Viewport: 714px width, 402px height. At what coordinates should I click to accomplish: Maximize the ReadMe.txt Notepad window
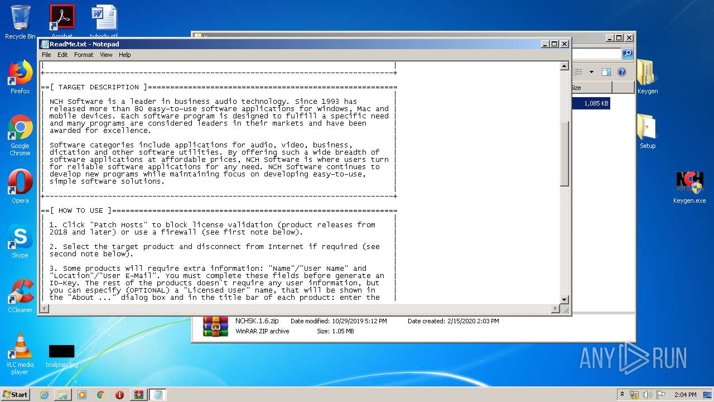coord(554,44)
